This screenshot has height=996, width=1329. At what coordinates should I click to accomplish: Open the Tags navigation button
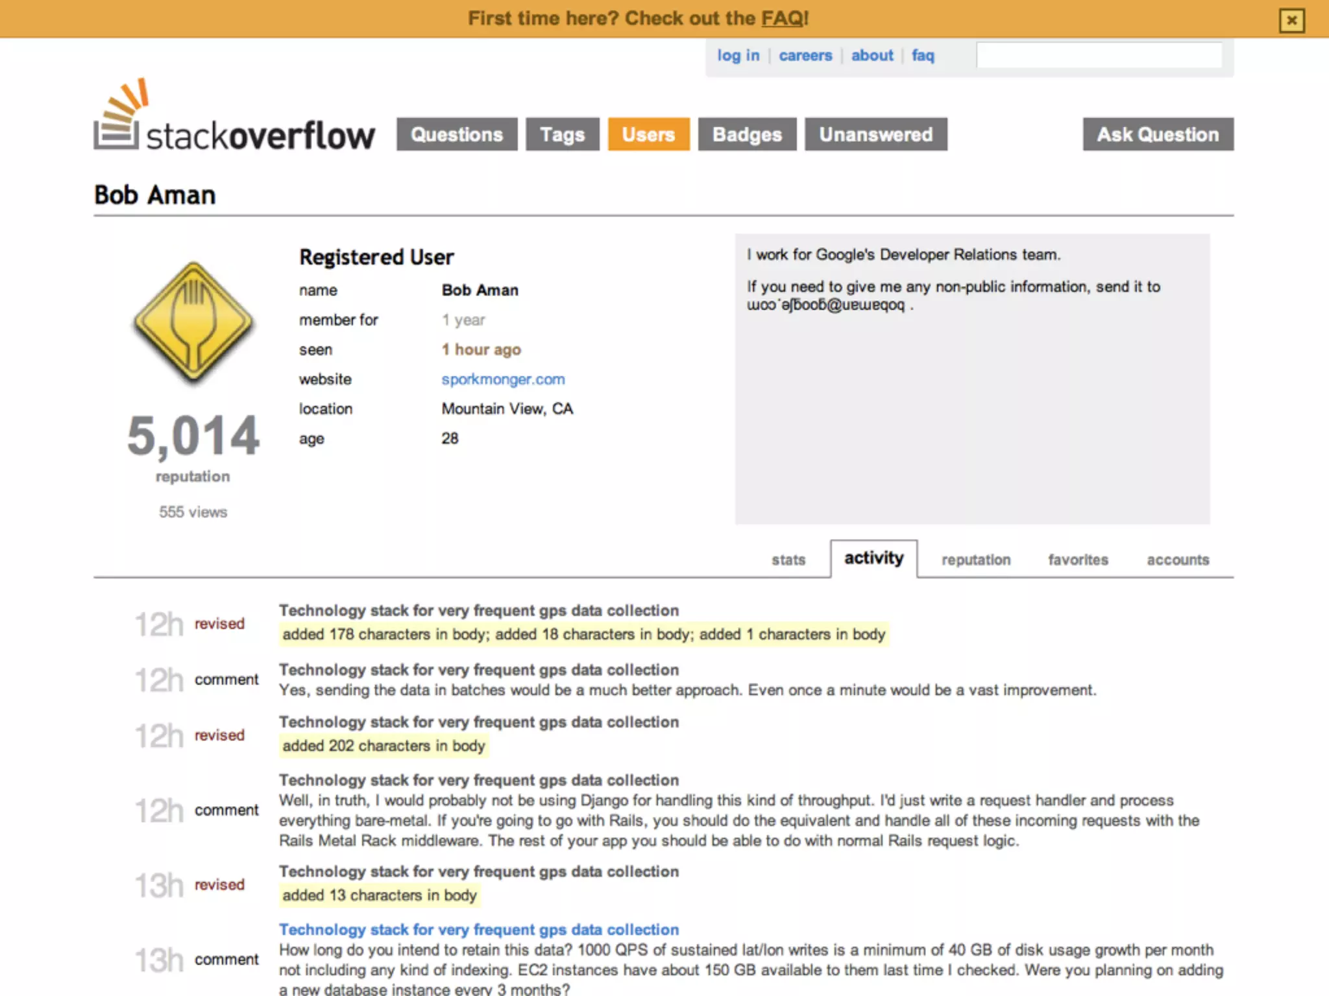(x=562, y=134)
